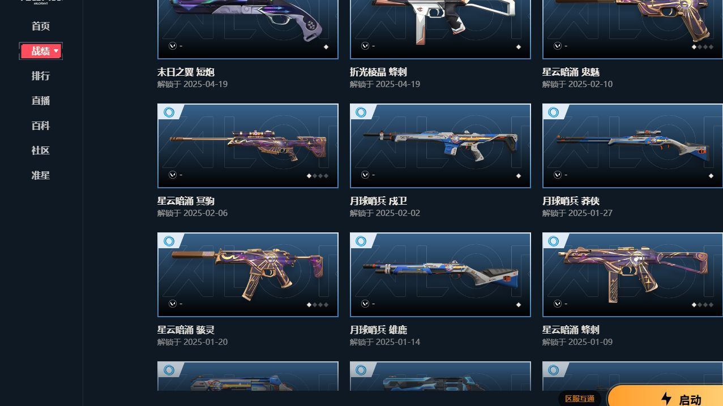Screen dimensions: 723x406
Task: Click the blue ring badge on 星云暗涌 冥驹
Action: pos(169,112)
